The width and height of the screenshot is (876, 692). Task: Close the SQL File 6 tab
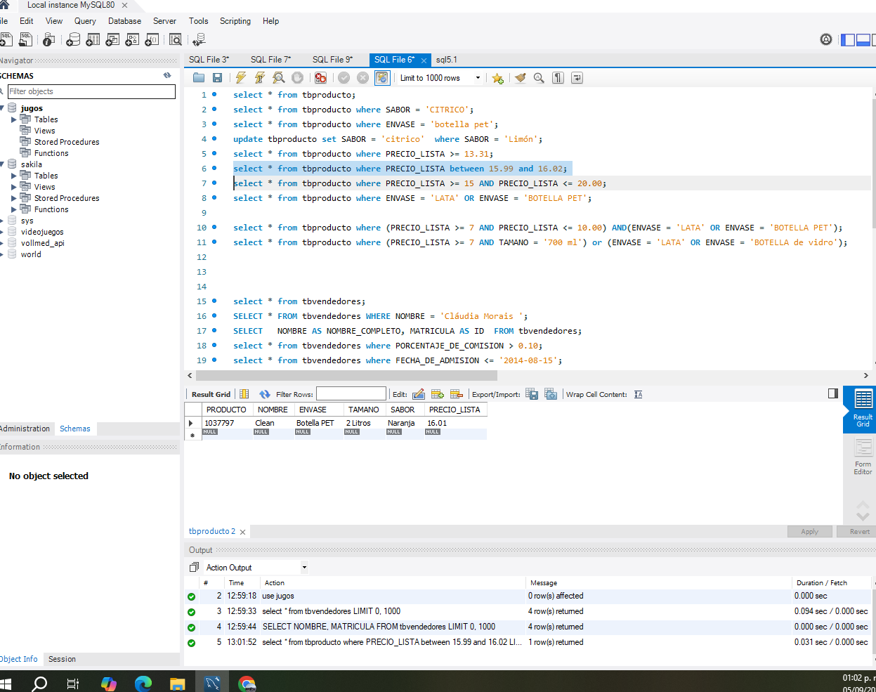pos(424,60)
